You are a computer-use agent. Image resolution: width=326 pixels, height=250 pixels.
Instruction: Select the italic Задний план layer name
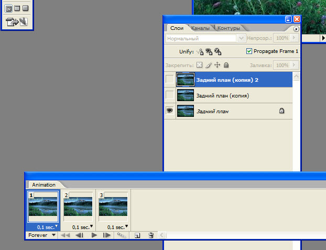click(x=212, y=112)
